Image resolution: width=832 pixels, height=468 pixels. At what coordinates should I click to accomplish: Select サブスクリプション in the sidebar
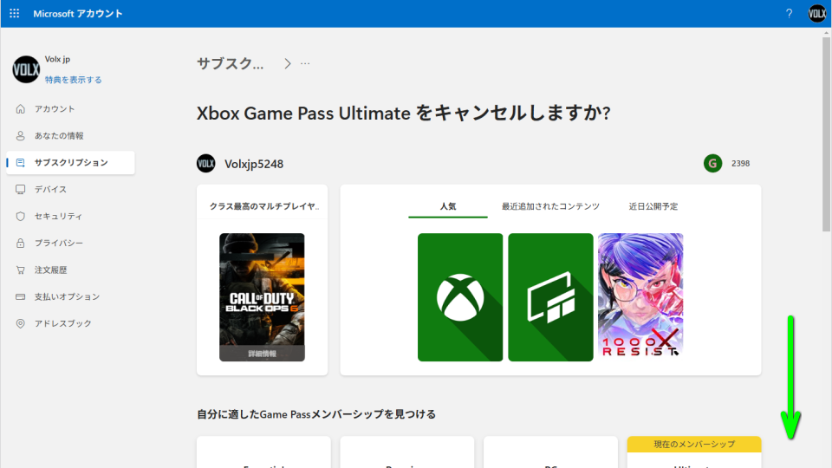(71, 163)
